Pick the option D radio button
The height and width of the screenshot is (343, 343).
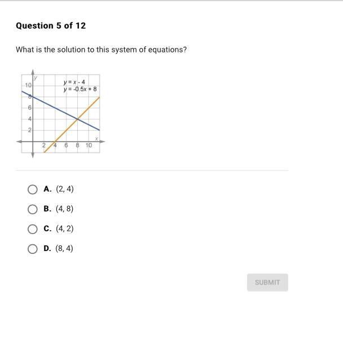33,249
